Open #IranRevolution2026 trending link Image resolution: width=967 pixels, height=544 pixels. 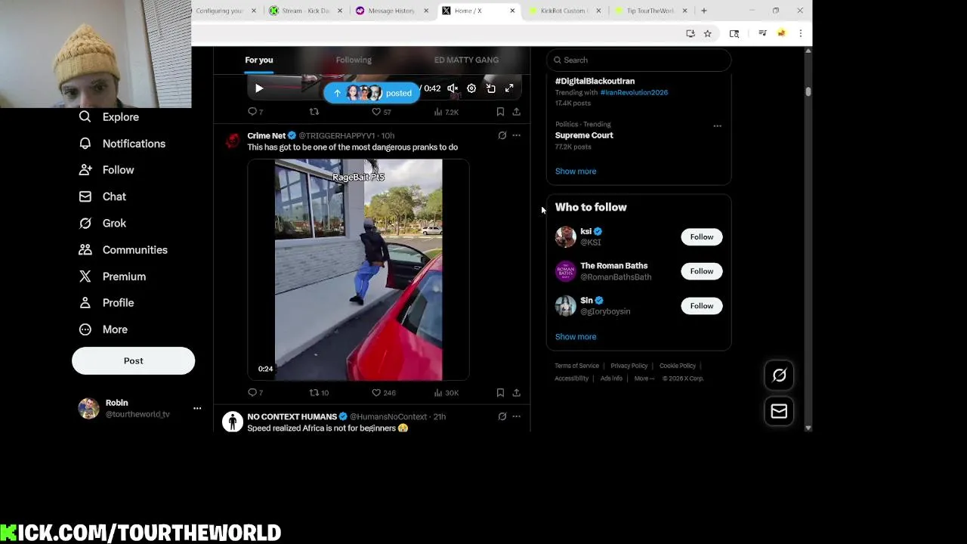coord(634,92)
